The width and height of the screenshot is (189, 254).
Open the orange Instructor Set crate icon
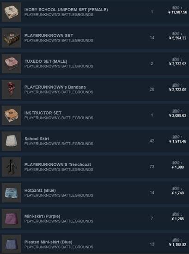12,115
